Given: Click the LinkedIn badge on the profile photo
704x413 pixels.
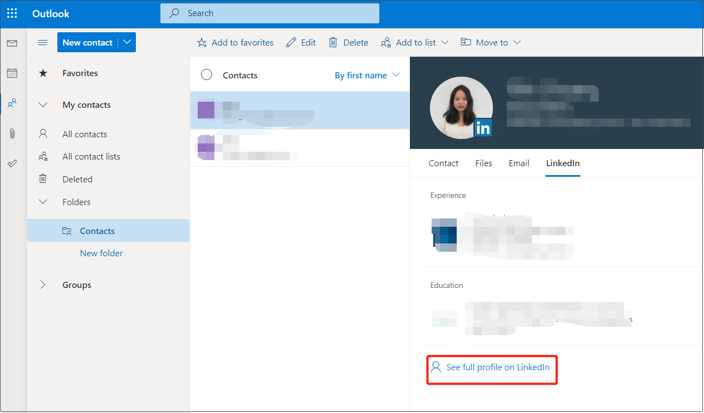Looking at the screenshot, I should click(483, 128).
